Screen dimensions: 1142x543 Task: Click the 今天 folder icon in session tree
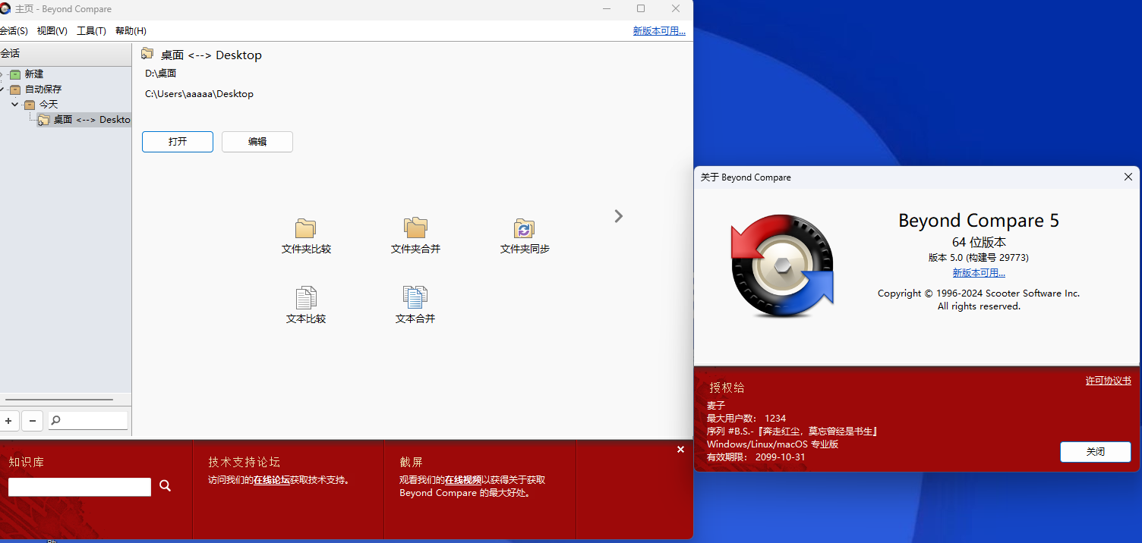point(30,105)
